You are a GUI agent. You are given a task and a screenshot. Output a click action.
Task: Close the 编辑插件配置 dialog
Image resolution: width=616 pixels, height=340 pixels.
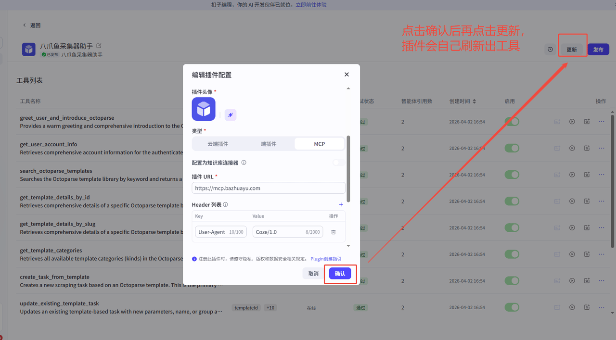tap(346, 75)
